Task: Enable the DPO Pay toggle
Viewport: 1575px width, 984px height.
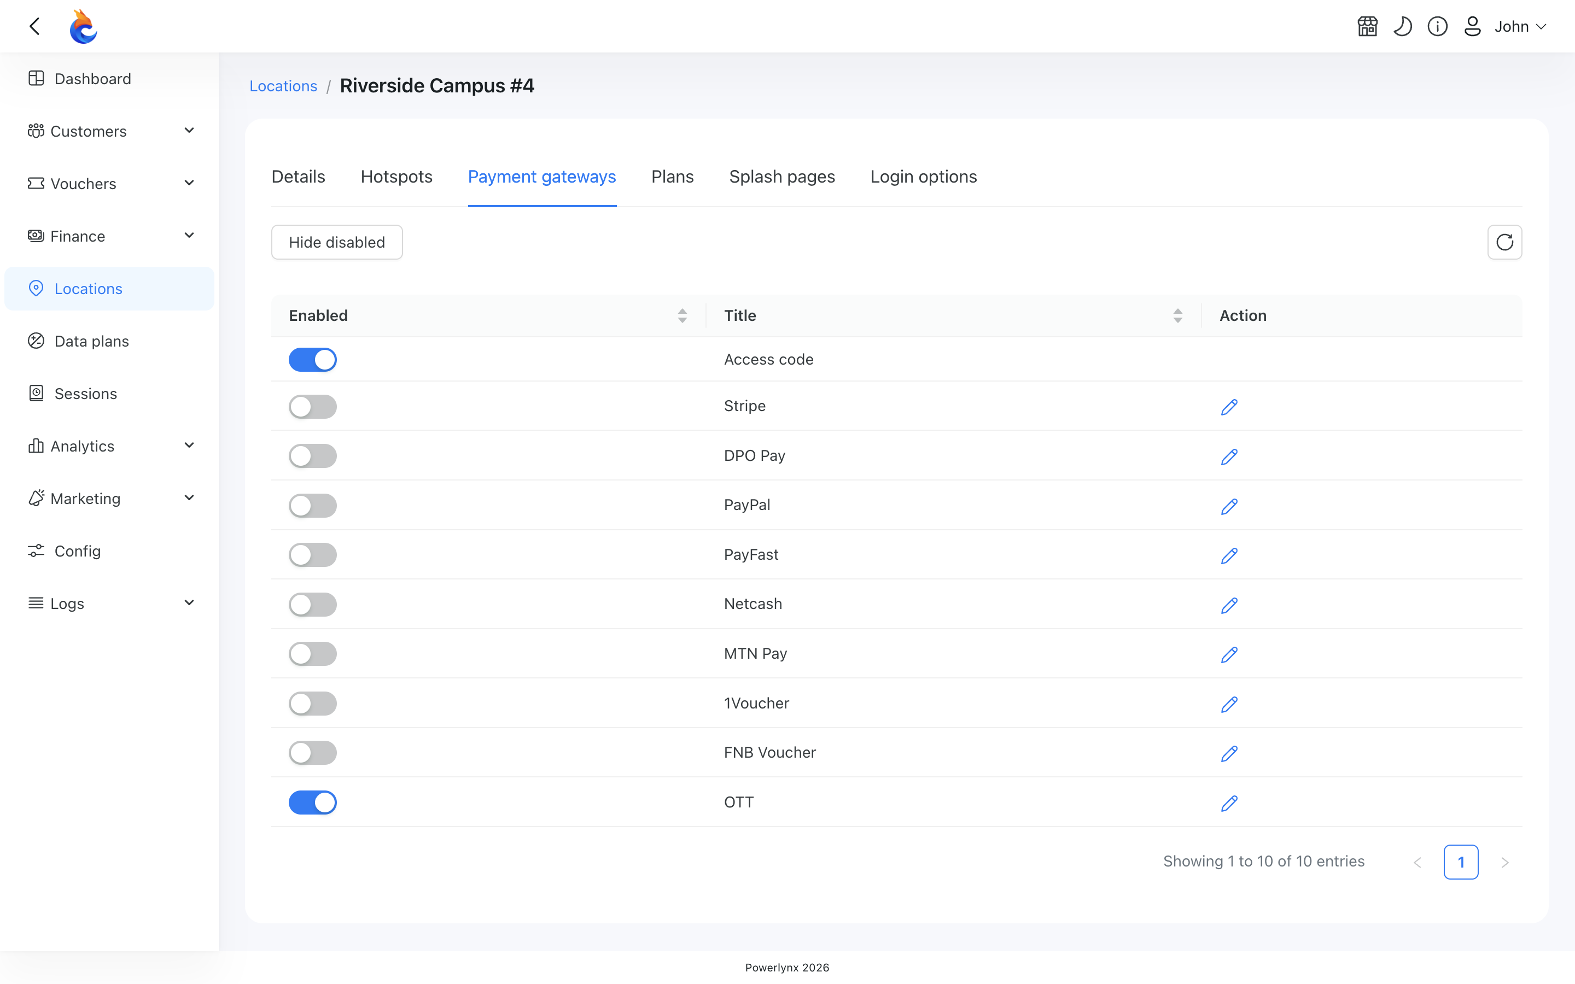Action: click(312, 455)
